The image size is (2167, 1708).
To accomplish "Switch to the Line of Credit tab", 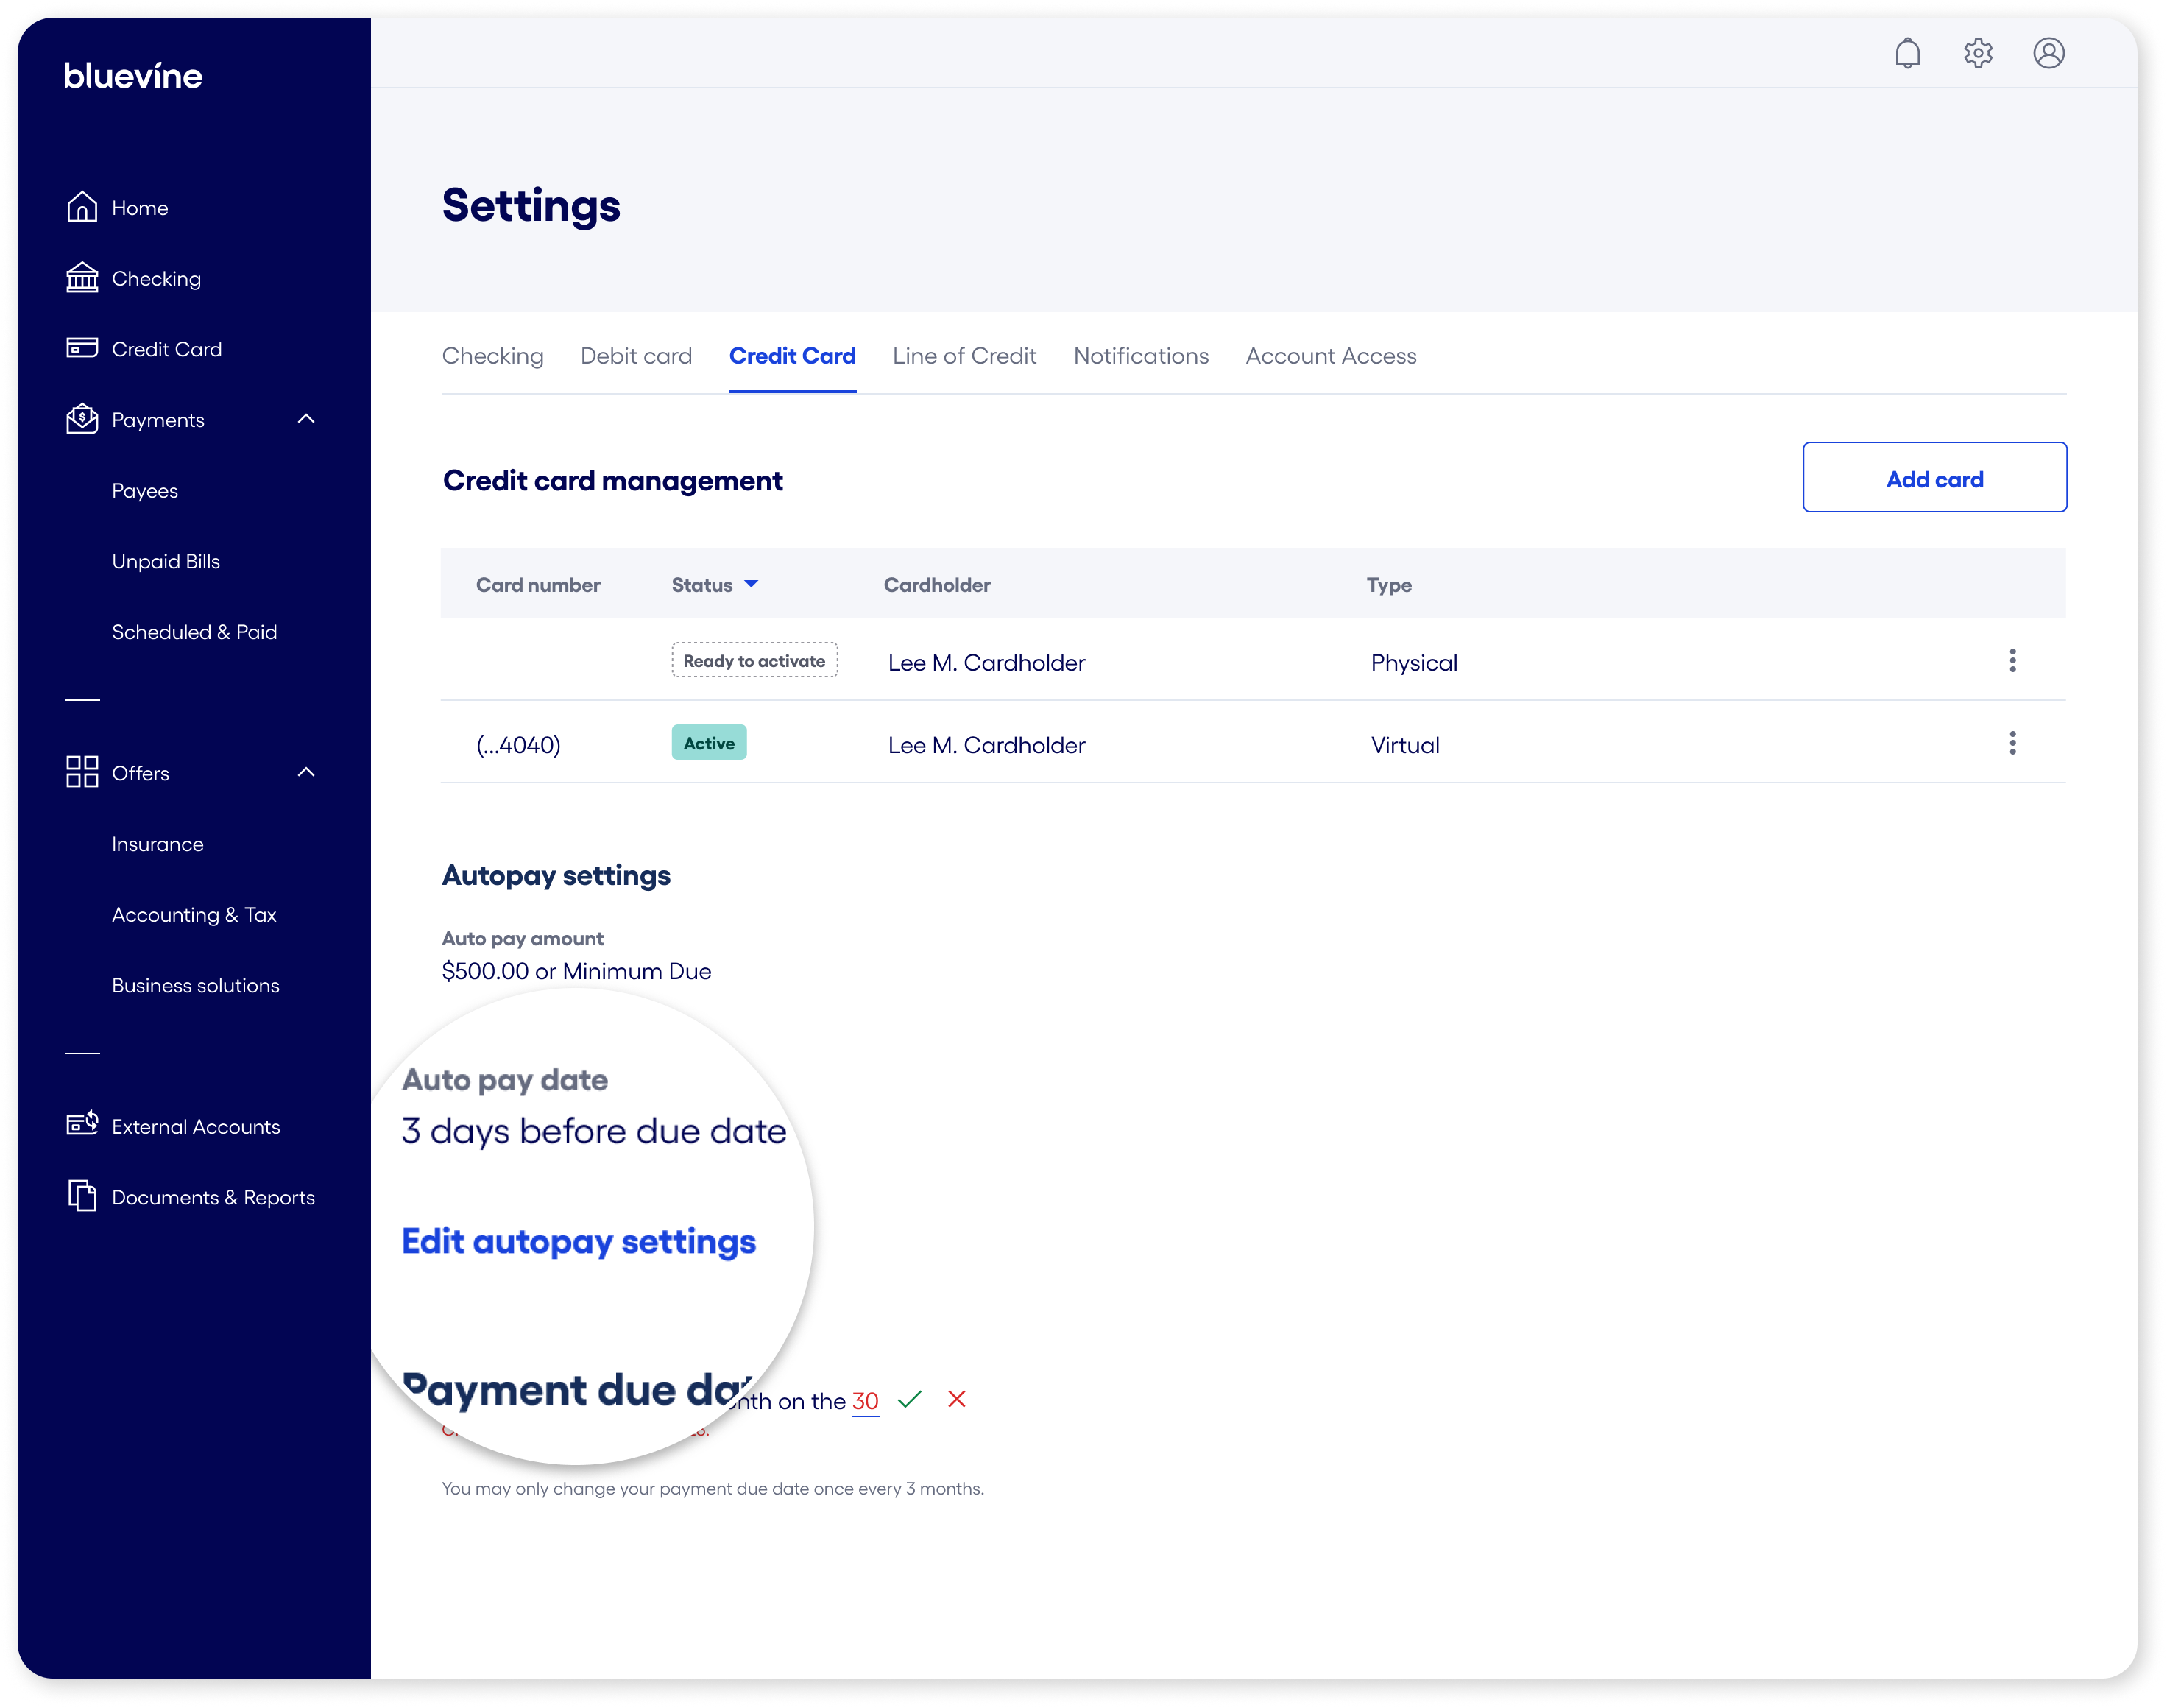I will pyautogui.click(x=964, y=356).
